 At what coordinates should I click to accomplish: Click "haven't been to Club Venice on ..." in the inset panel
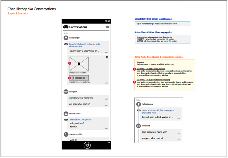(x=158, y=117)
